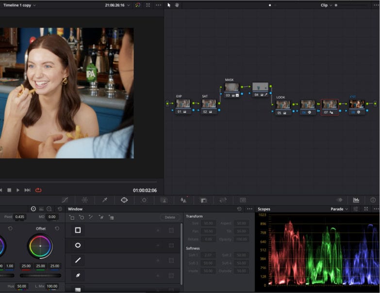Open the Parade scope type dropdown
This screenshot has height=293, width=380.
(347, 209)
